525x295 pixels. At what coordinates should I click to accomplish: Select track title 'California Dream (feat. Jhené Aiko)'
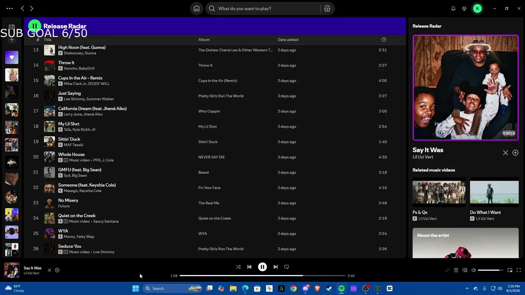pos(92,109)
